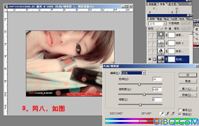Click the 饱和度(A) value field showing +18
Screen dimensions: 199x126
pyautogui.click(x=157, y=89)
